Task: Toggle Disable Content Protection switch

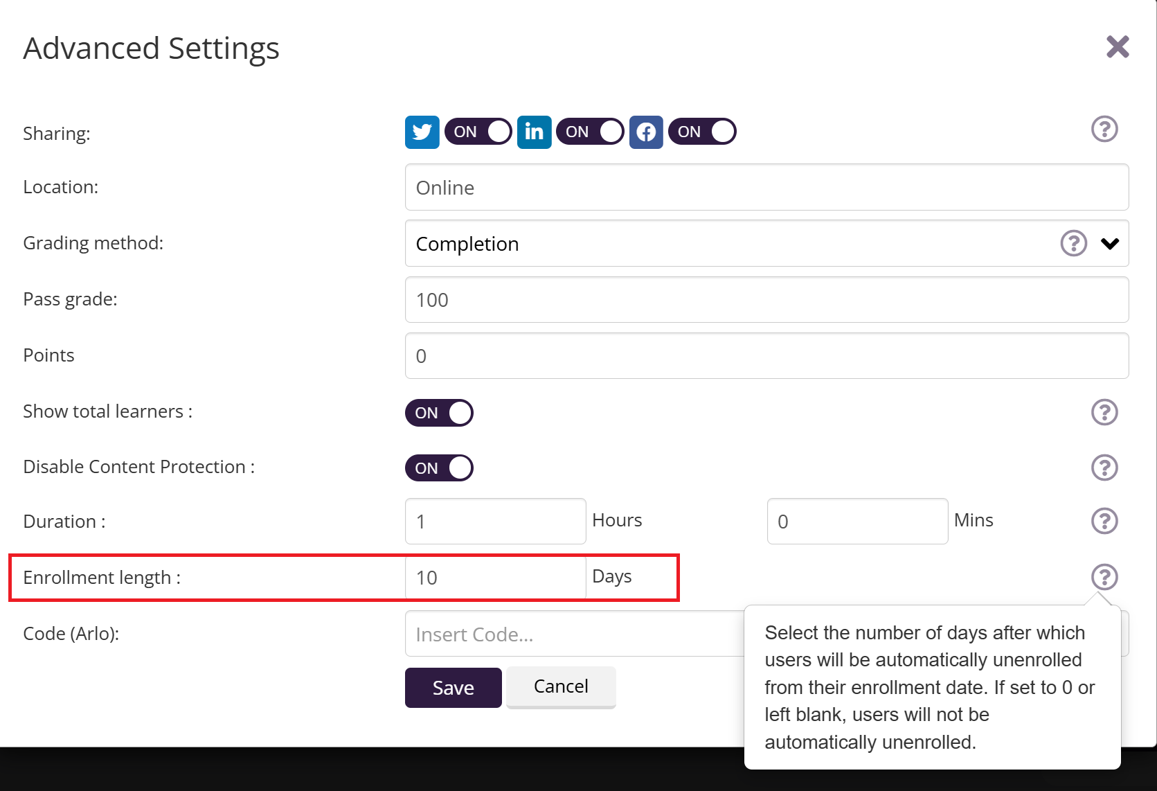Action: (439, 468)
